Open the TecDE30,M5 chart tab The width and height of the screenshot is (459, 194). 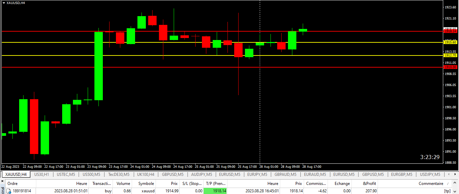point(119,174)
